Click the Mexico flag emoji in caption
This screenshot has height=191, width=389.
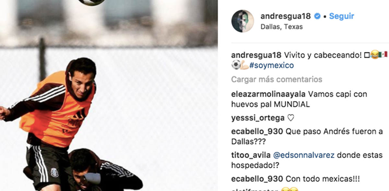pos(383,55)
